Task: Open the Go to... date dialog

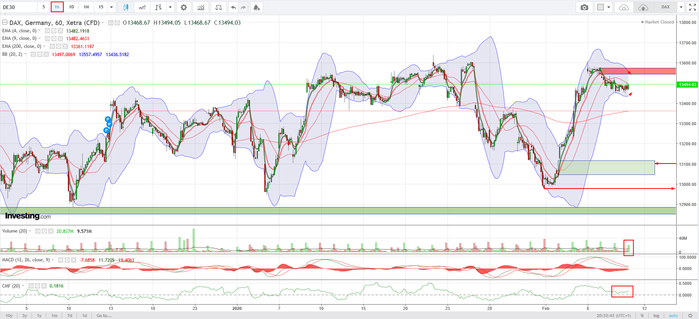Action: pyautogui.click(x=104, y=316)
